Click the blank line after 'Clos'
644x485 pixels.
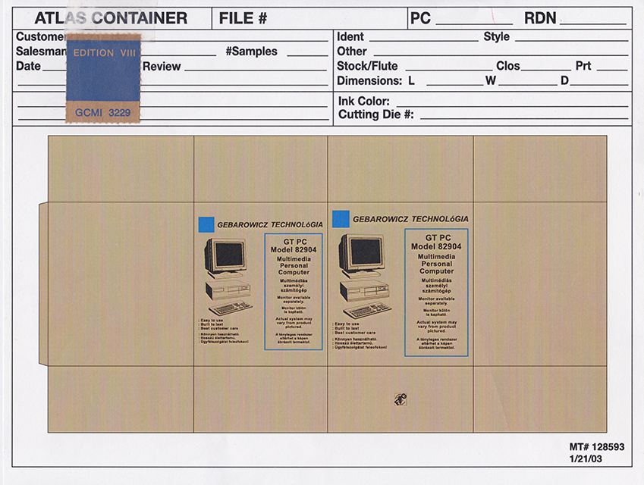546,70
